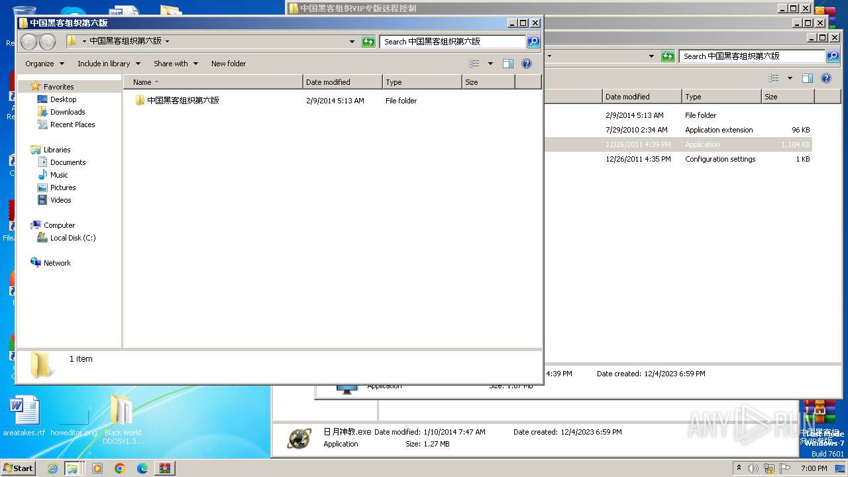Open the Include in library dropdown
The image size is (848, 477).
109,64
